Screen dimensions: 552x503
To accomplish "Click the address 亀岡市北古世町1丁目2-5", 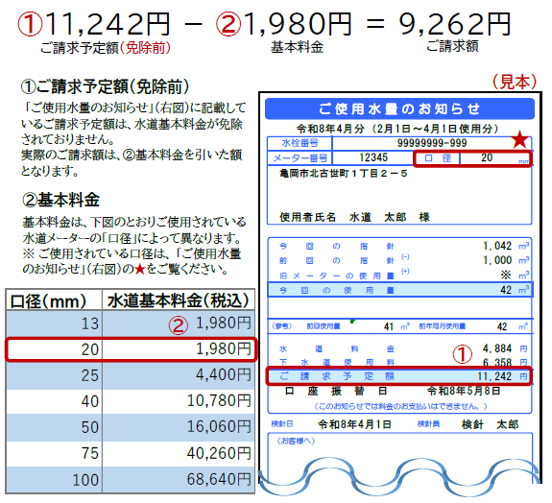I will pos(344,173).
